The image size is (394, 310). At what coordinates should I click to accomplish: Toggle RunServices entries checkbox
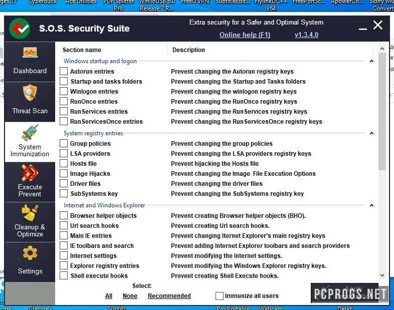64,112
